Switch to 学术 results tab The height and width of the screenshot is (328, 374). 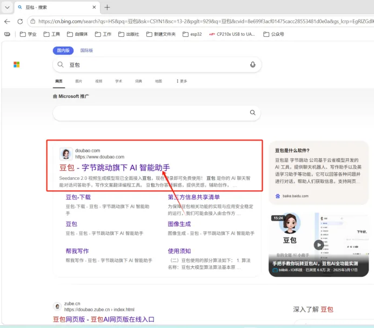pos(118,82)
